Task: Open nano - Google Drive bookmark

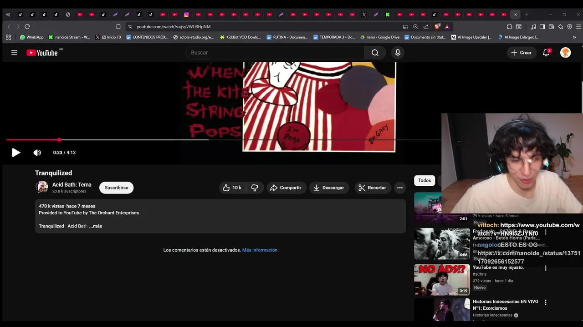Action: [379, 37]
